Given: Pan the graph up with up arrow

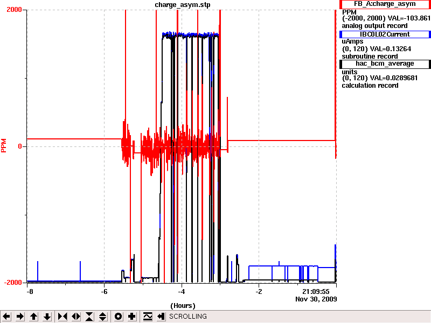Looking at the screenshot, I should (33, 317).
